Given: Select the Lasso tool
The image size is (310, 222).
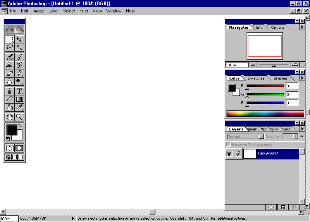Looking at the screenshot, I should click(x=9, y=47).
